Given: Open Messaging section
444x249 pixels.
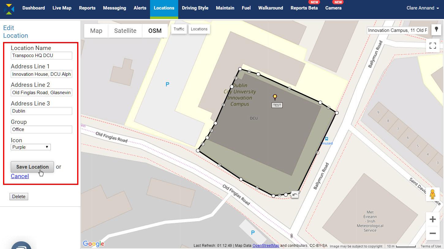Looking at the screenshot, I should click(x=115, y=8).
